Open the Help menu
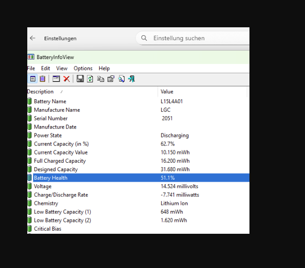 (x=104, y=68)
